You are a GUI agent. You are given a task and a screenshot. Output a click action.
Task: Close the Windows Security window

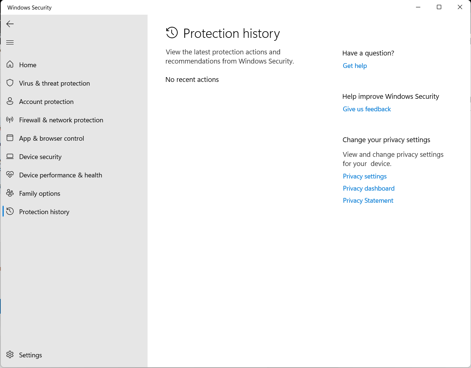point(460,7)
